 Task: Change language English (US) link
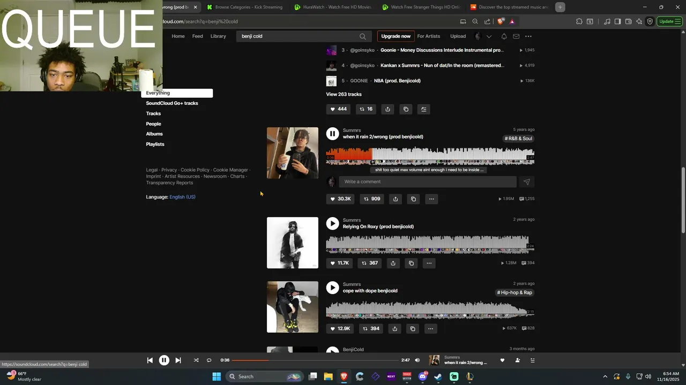182,197
